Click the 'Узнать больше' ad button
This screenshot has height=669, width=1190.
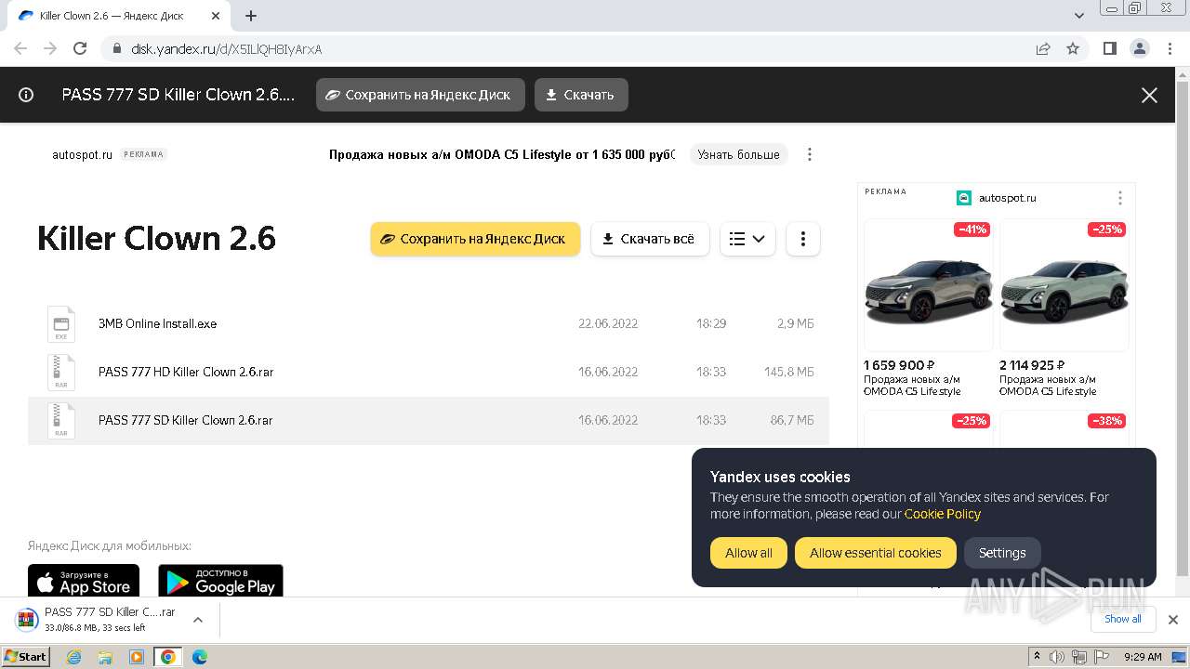(x=739, y=154)
